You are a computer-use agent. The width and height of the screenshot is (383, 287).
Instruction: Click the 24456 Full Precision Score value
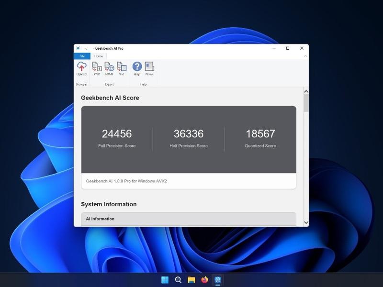click(x=117, y=134)
